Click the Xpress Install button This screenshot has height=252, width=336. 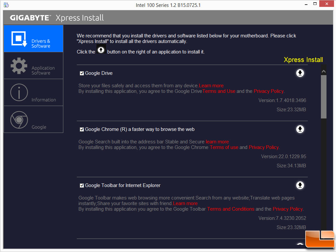click(303, 60)
